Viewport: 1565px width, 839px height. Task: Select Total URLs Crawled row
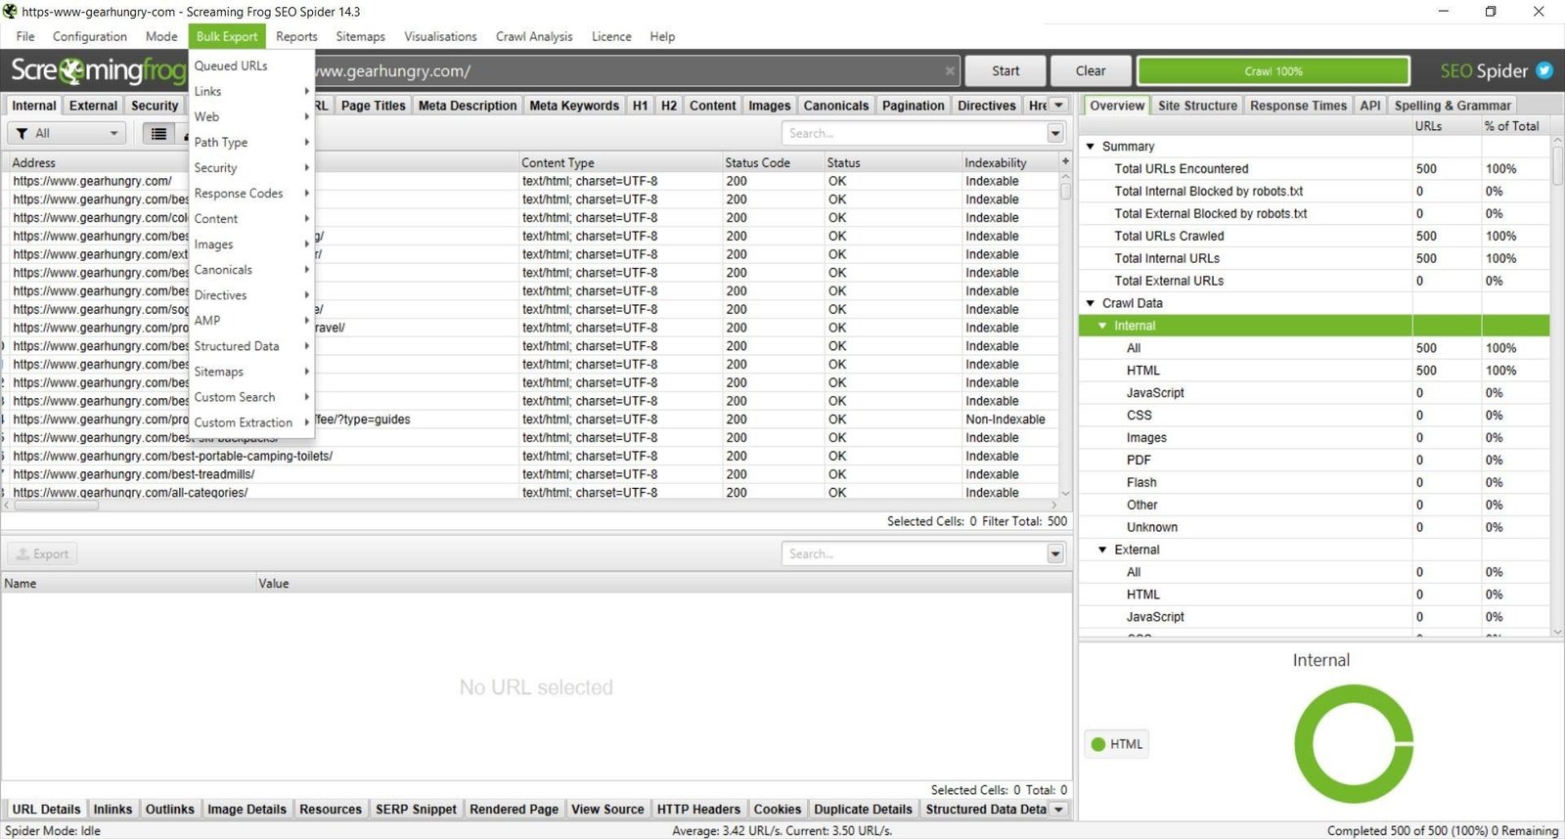pos(1315,236)
